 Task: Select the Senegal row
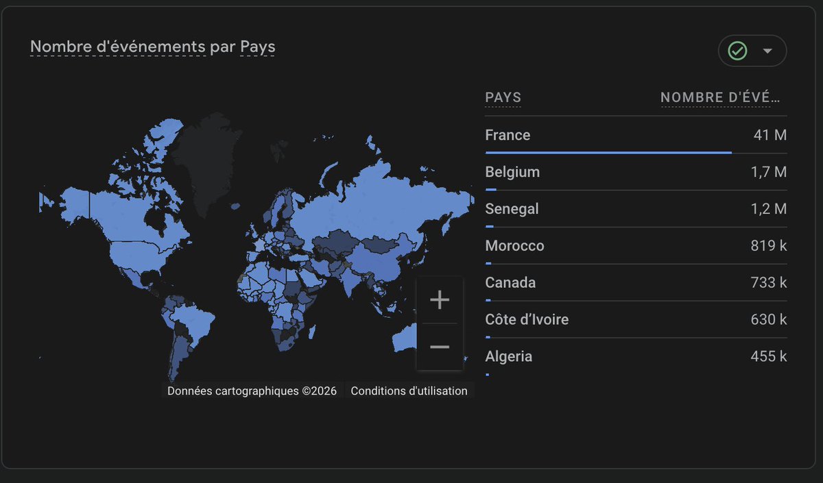tap(636, 209)
